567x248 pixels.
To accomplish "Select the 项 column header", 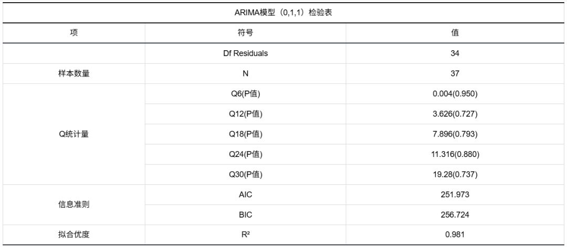I will [x=74, y=32].
